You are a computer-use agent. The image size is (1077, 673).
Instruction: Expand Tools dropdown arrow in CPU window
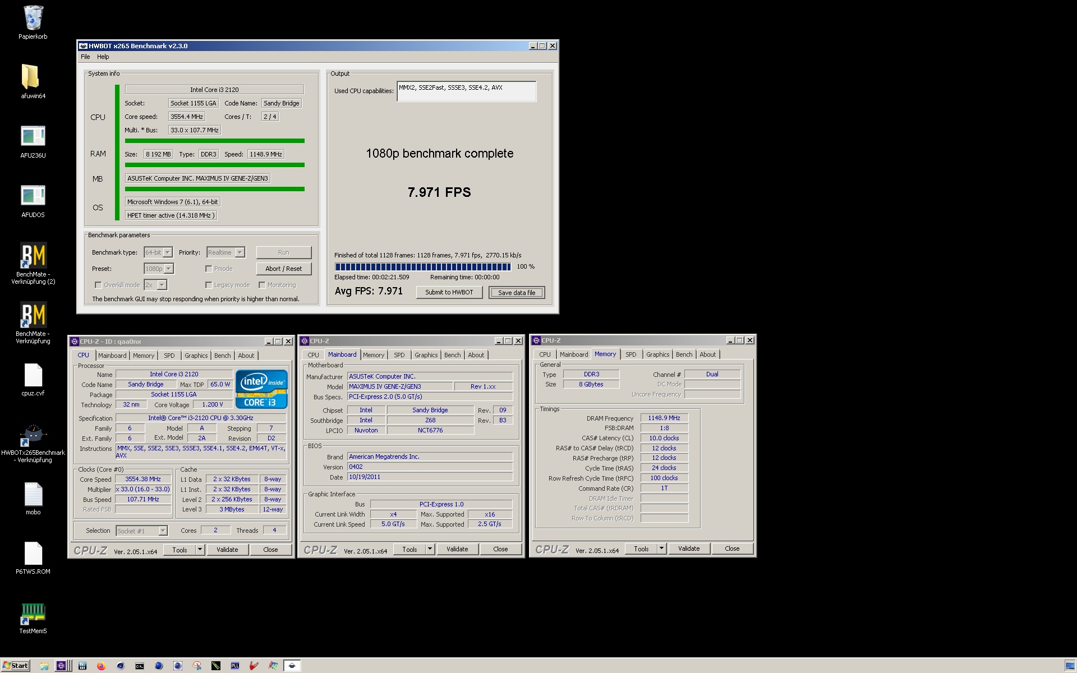[200, 550]
